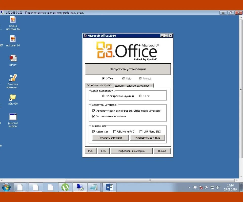Open Информация о сборке
Screen dimensions: 243x202
[x=132, y=151]
